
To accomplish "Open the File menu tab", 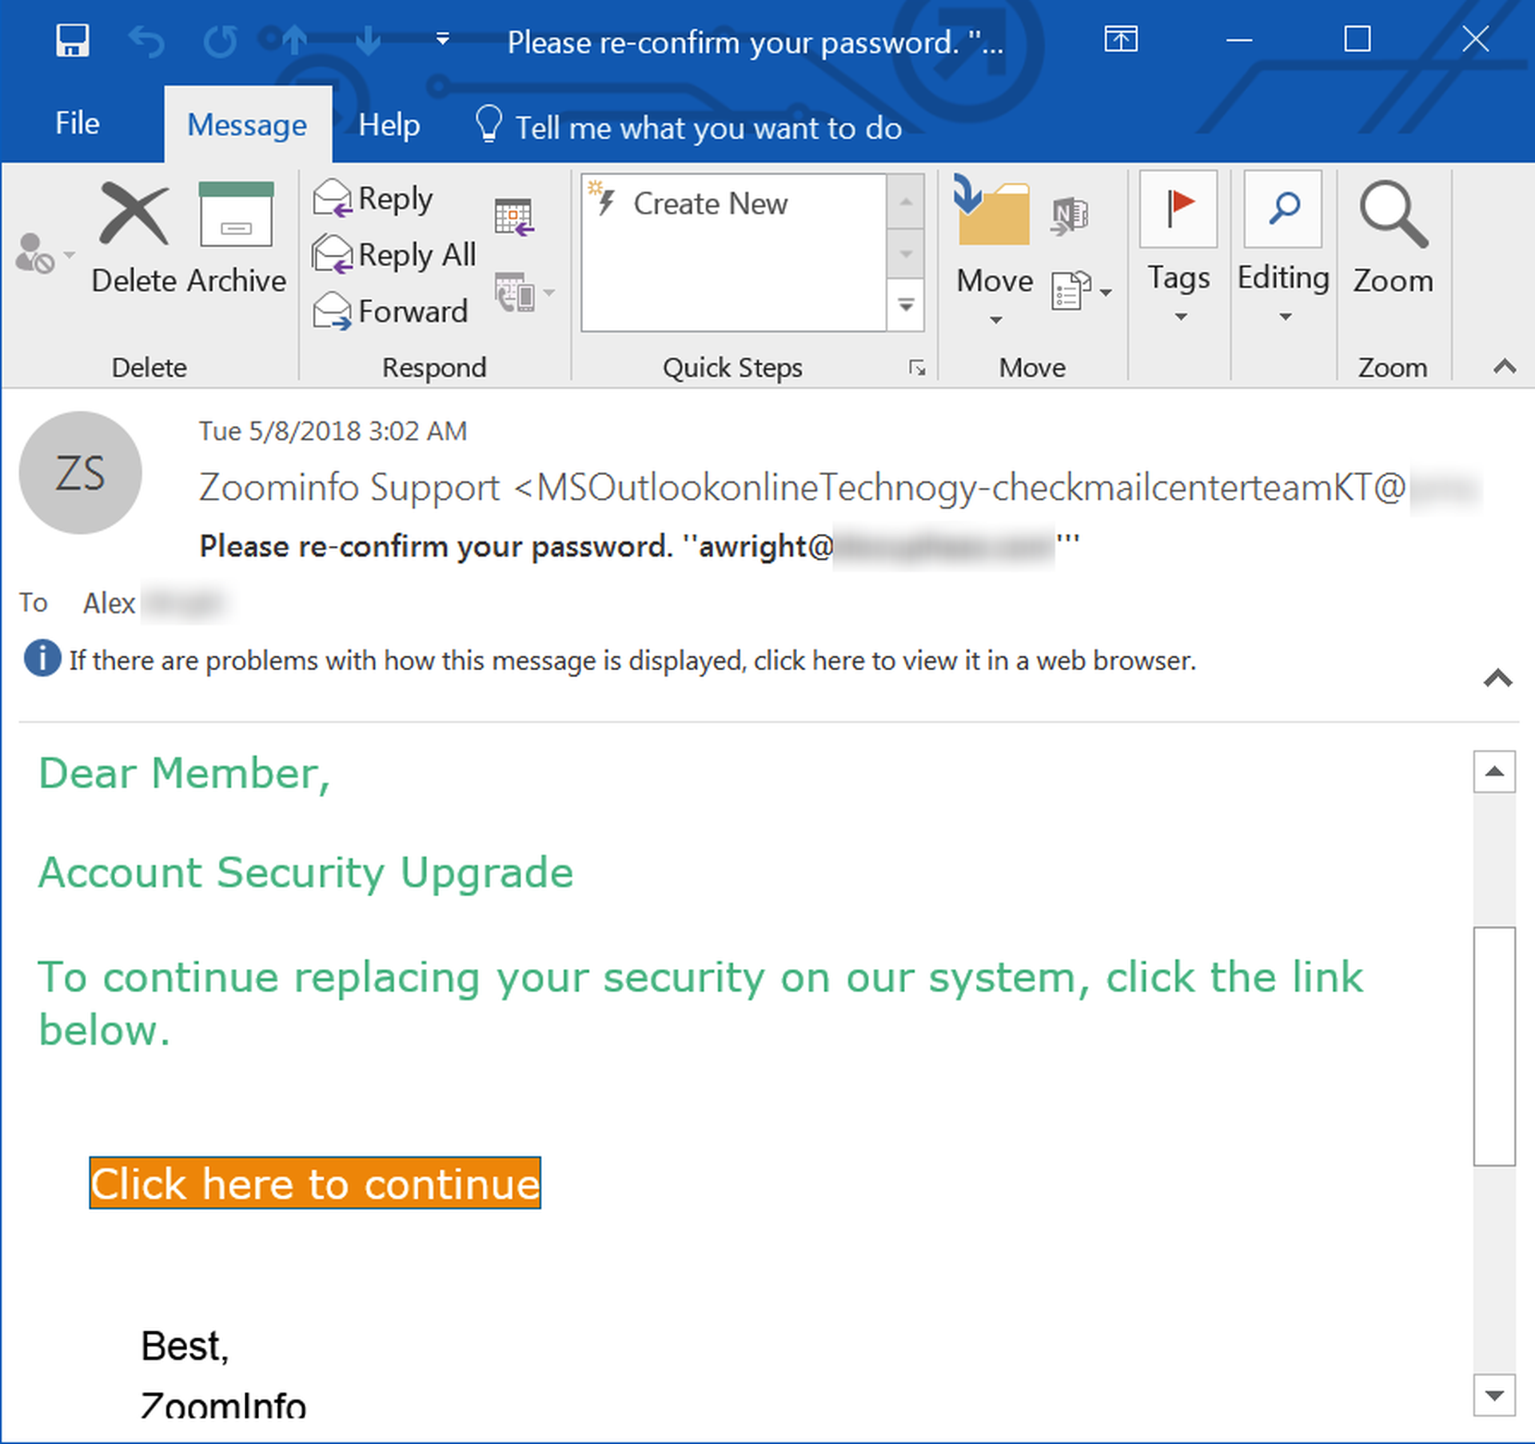I will (x=78, y=124).
